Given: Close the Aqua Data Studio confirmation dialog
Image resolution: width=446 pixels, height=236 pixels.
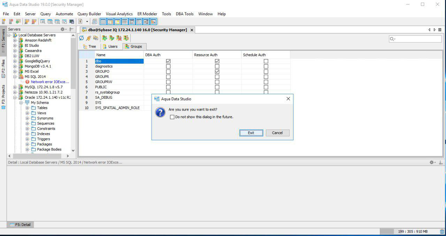Looking at the screenshot, I should coord(288,99).
